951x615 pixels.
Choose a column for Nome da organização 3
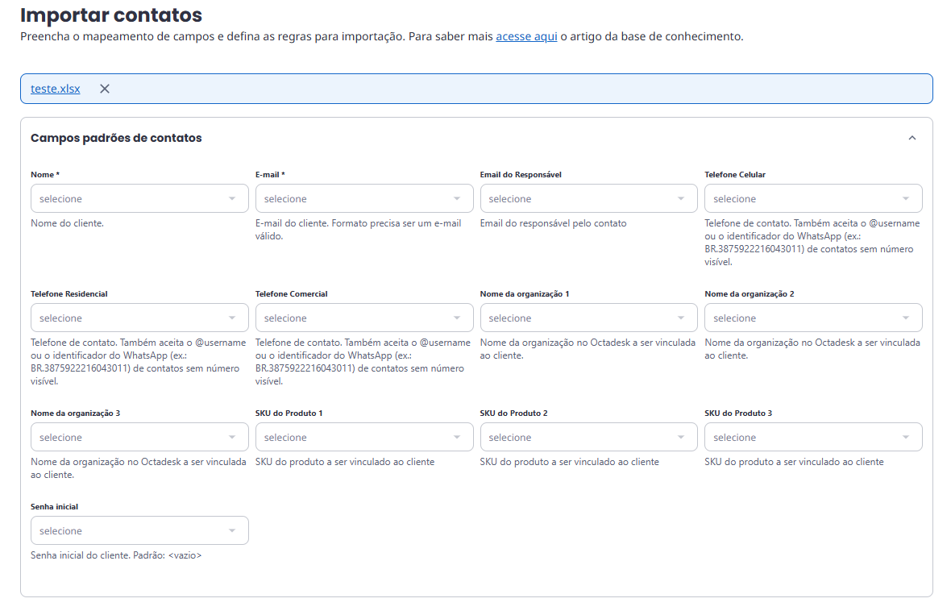pos(139,438)
